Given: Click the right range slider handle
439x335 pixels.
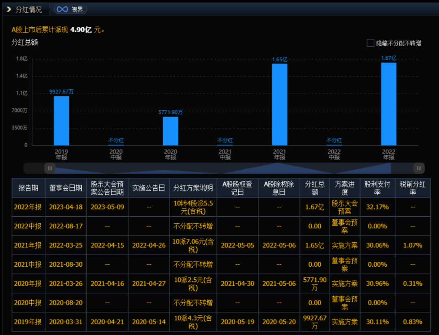Looking at the screenshot, I should click(419, 168).
